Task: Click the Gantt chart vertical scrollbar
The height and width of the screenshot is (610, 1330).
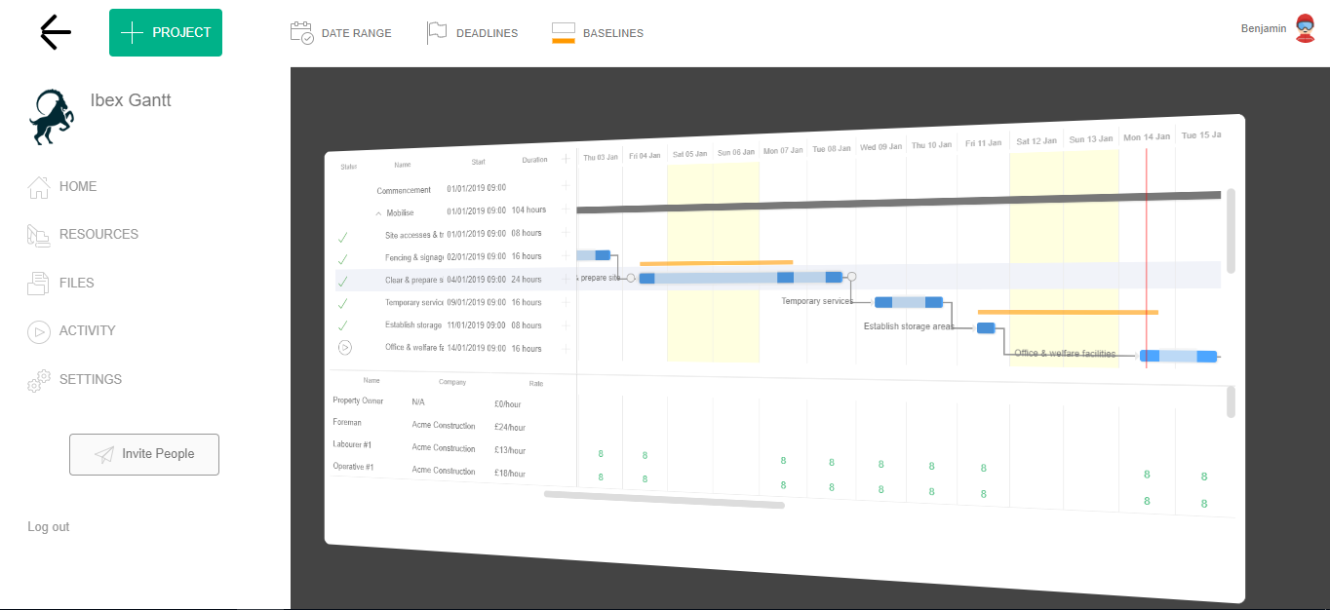Action: click(1231, 231)
